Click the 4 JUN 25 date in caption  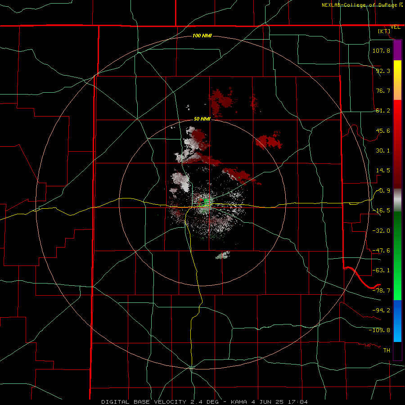tap(267, 402)
